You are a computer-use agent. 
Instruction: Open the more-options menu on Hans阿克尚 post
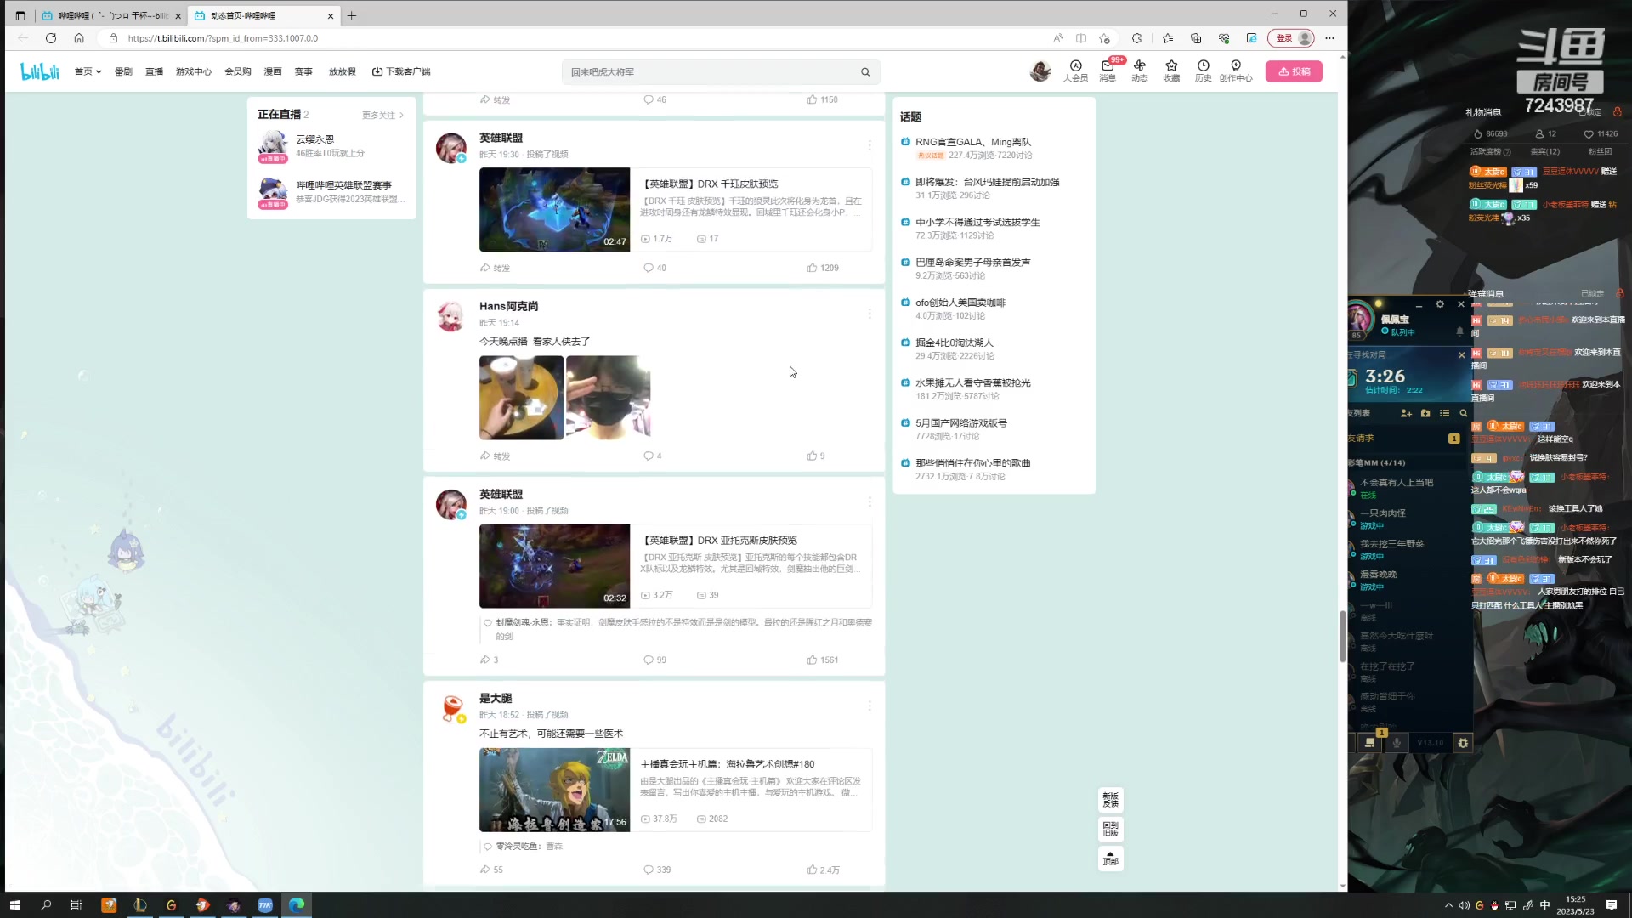[870, 314]
